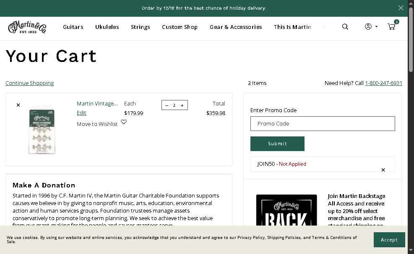414x254 pixels.
Task: View the tuning machines product thumbnail
Action: pyautogui.click(x=42, y=131)
